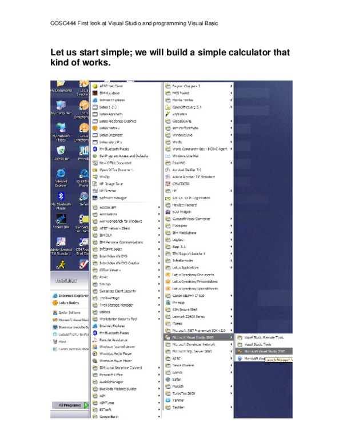Open World Community Grid - BOINC Agent folder

(197, 149)
